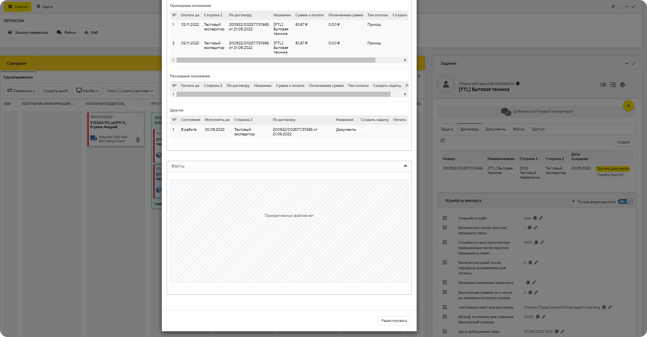
Task: Check the create-task box in Другое row
Action: (363, 130)
